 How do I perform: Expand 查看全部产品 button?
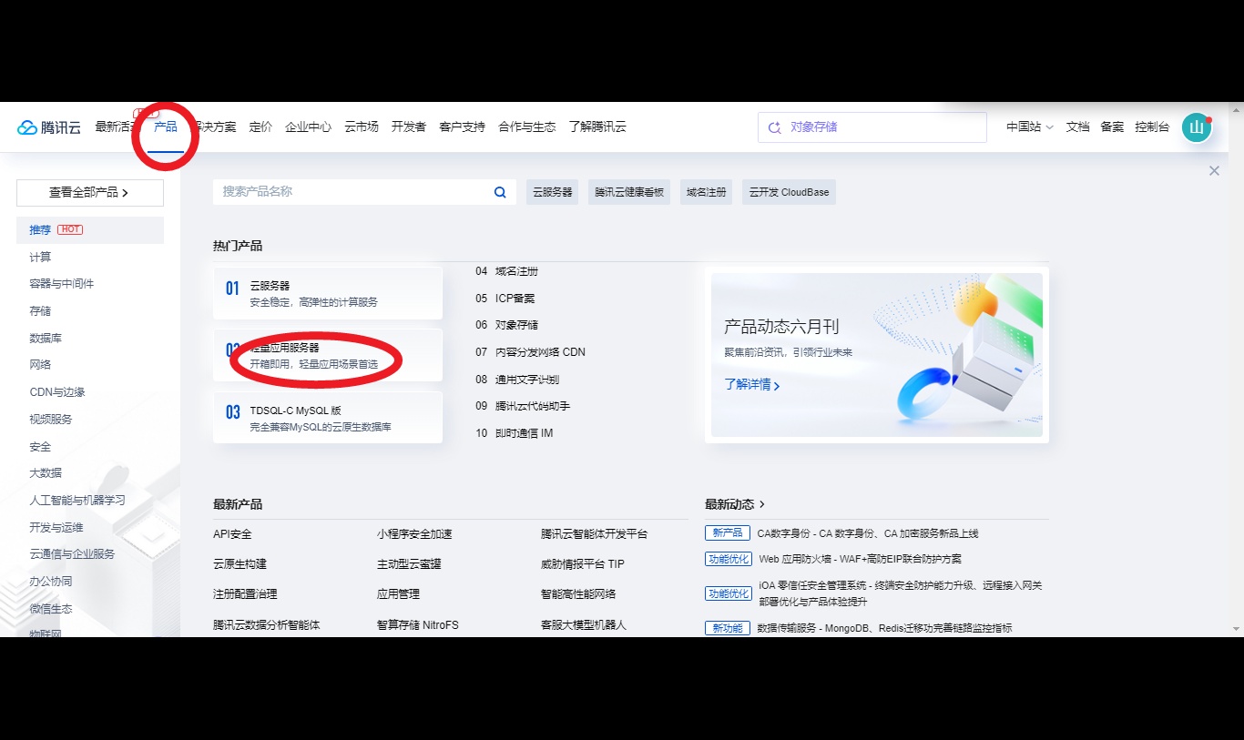(90, 193)
